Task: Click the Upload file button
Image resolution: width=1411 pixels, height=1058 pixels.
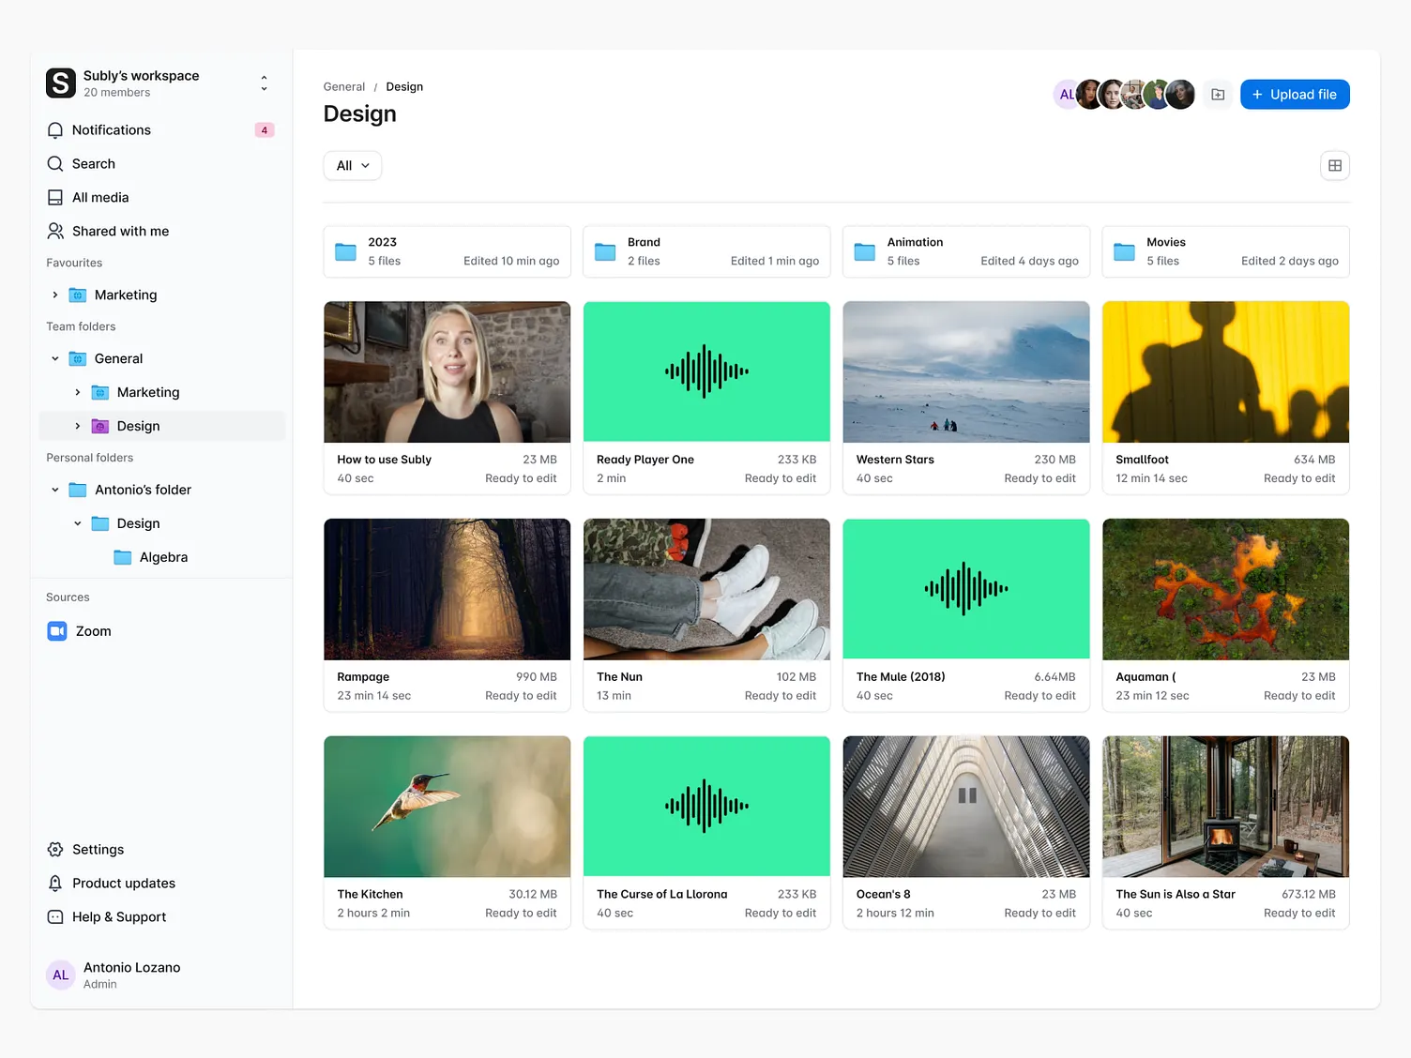Action: tap(1295, 94)
